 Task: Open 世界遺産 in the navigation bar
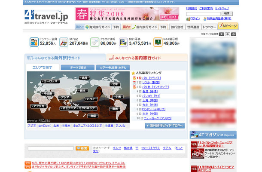194,27
